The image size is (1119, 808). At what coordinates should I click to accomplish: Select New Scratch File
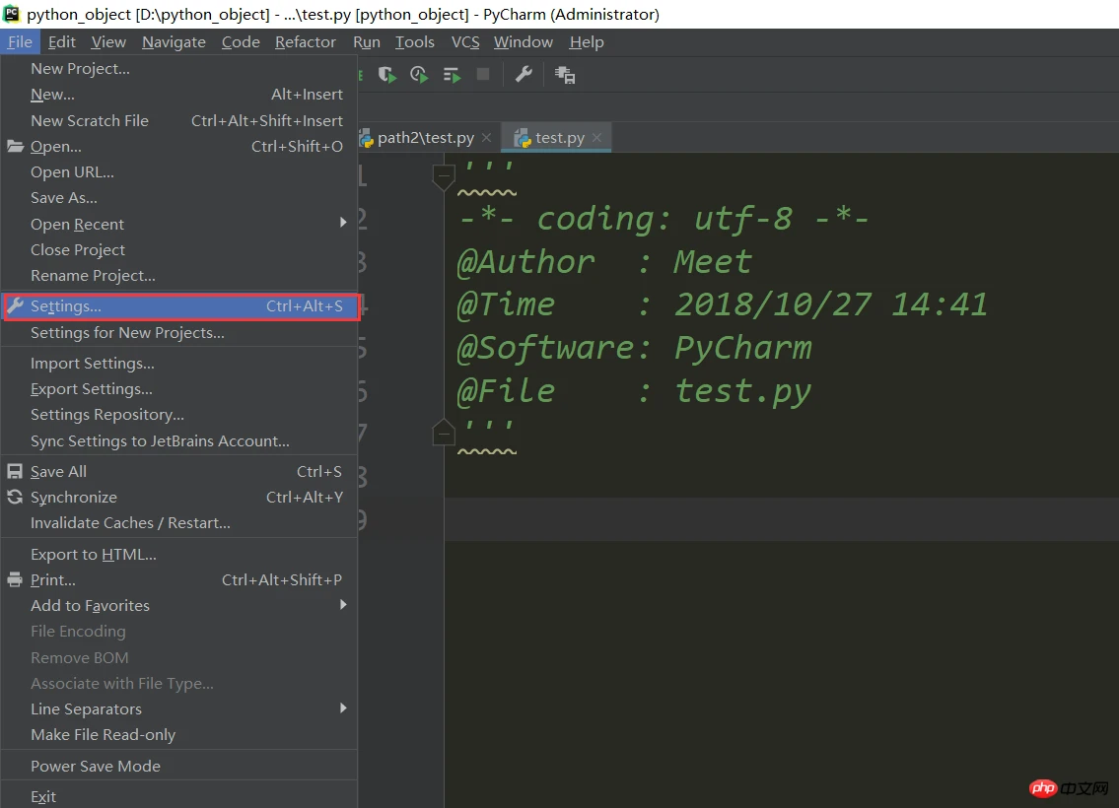[x=178, y=120]
